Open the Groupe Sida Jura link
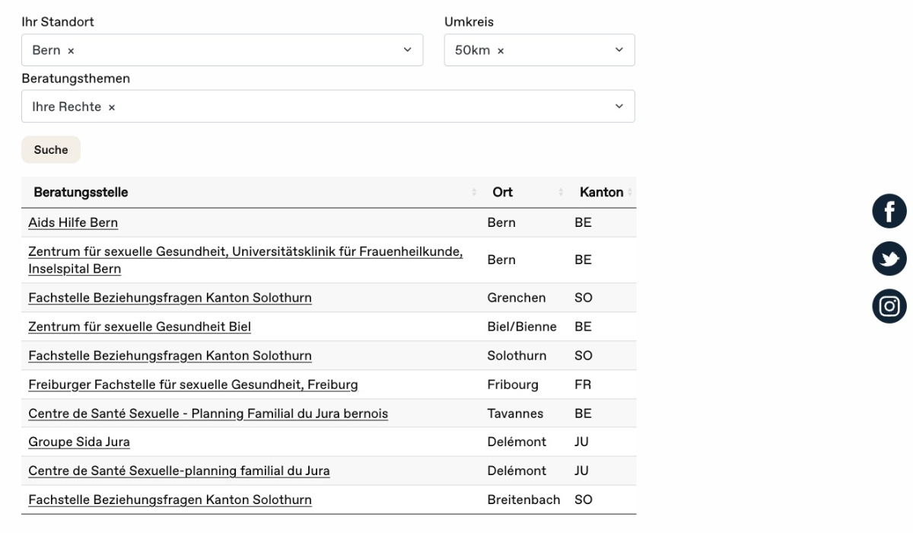The image size is (913, 533). (x=79, y=442)
